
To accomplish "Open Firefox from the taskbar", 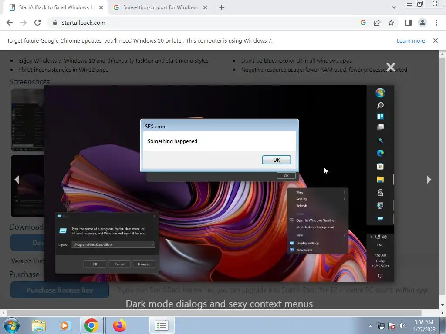I will (120, 325).
